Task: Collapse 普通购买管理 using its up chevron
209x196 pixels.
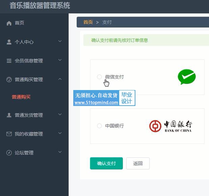Action: pyautogui.click(x=60, y=79)
